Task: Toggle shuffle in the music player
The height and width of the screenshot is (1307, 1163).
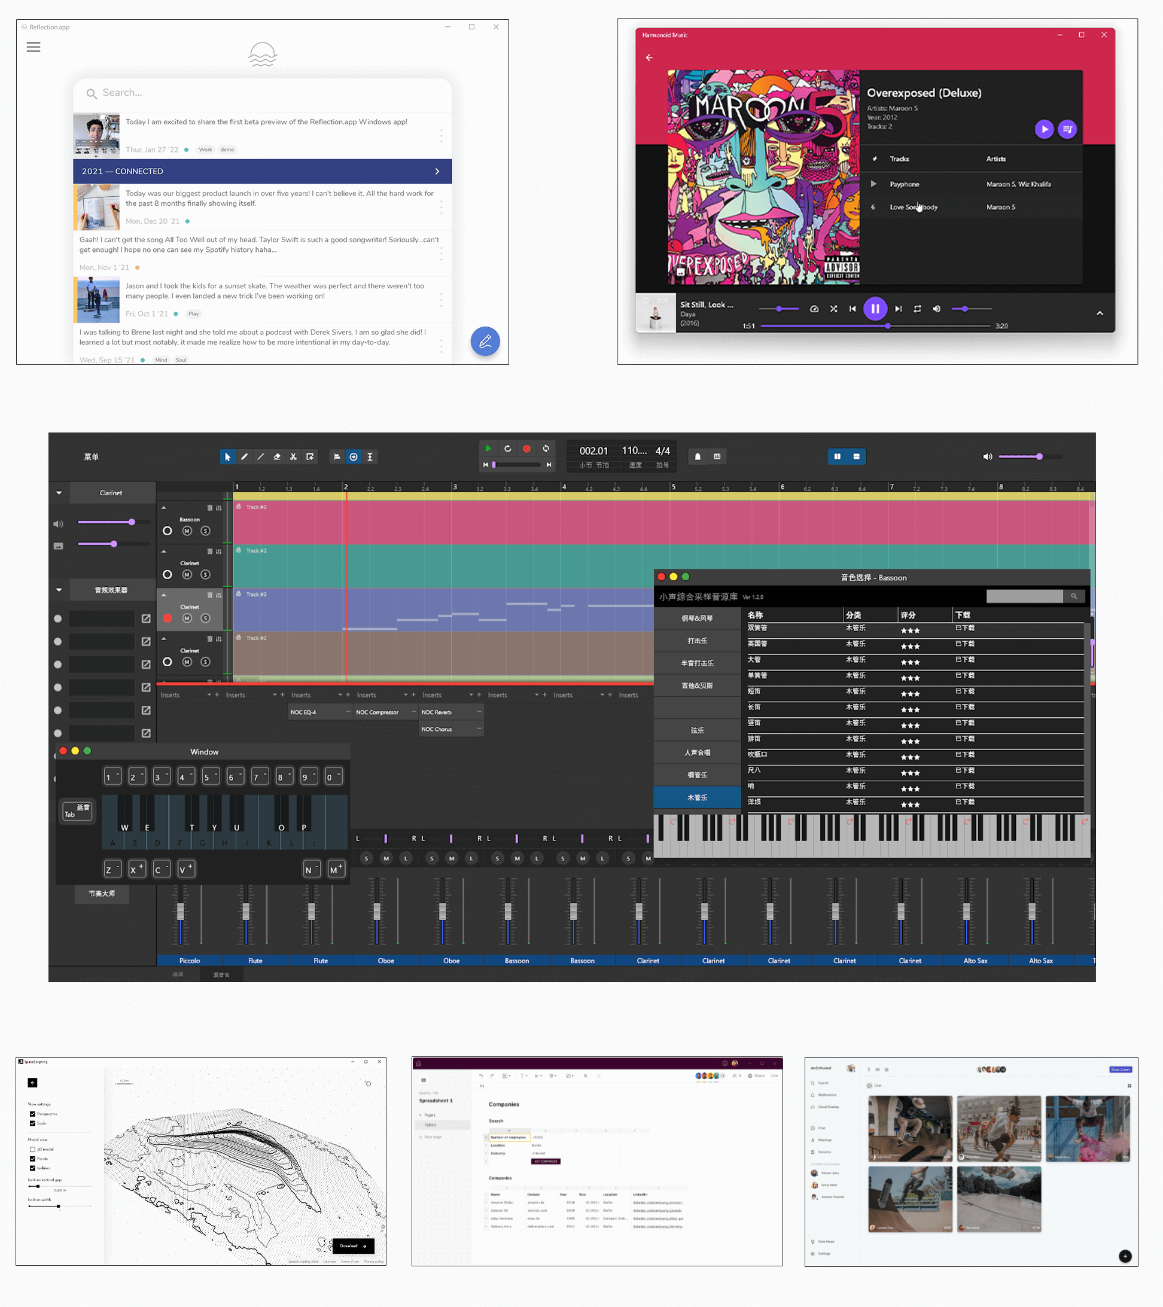Action: [834, 309]
